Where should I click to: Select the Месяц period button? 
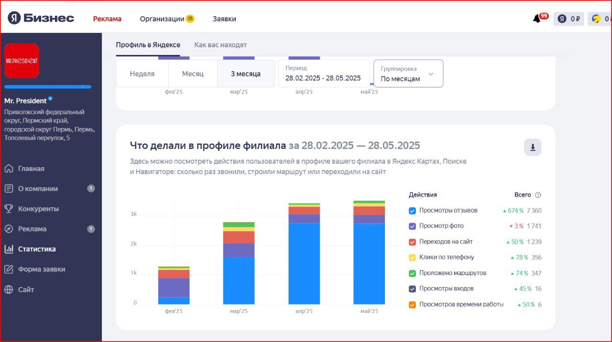click(x=193, y=74)
